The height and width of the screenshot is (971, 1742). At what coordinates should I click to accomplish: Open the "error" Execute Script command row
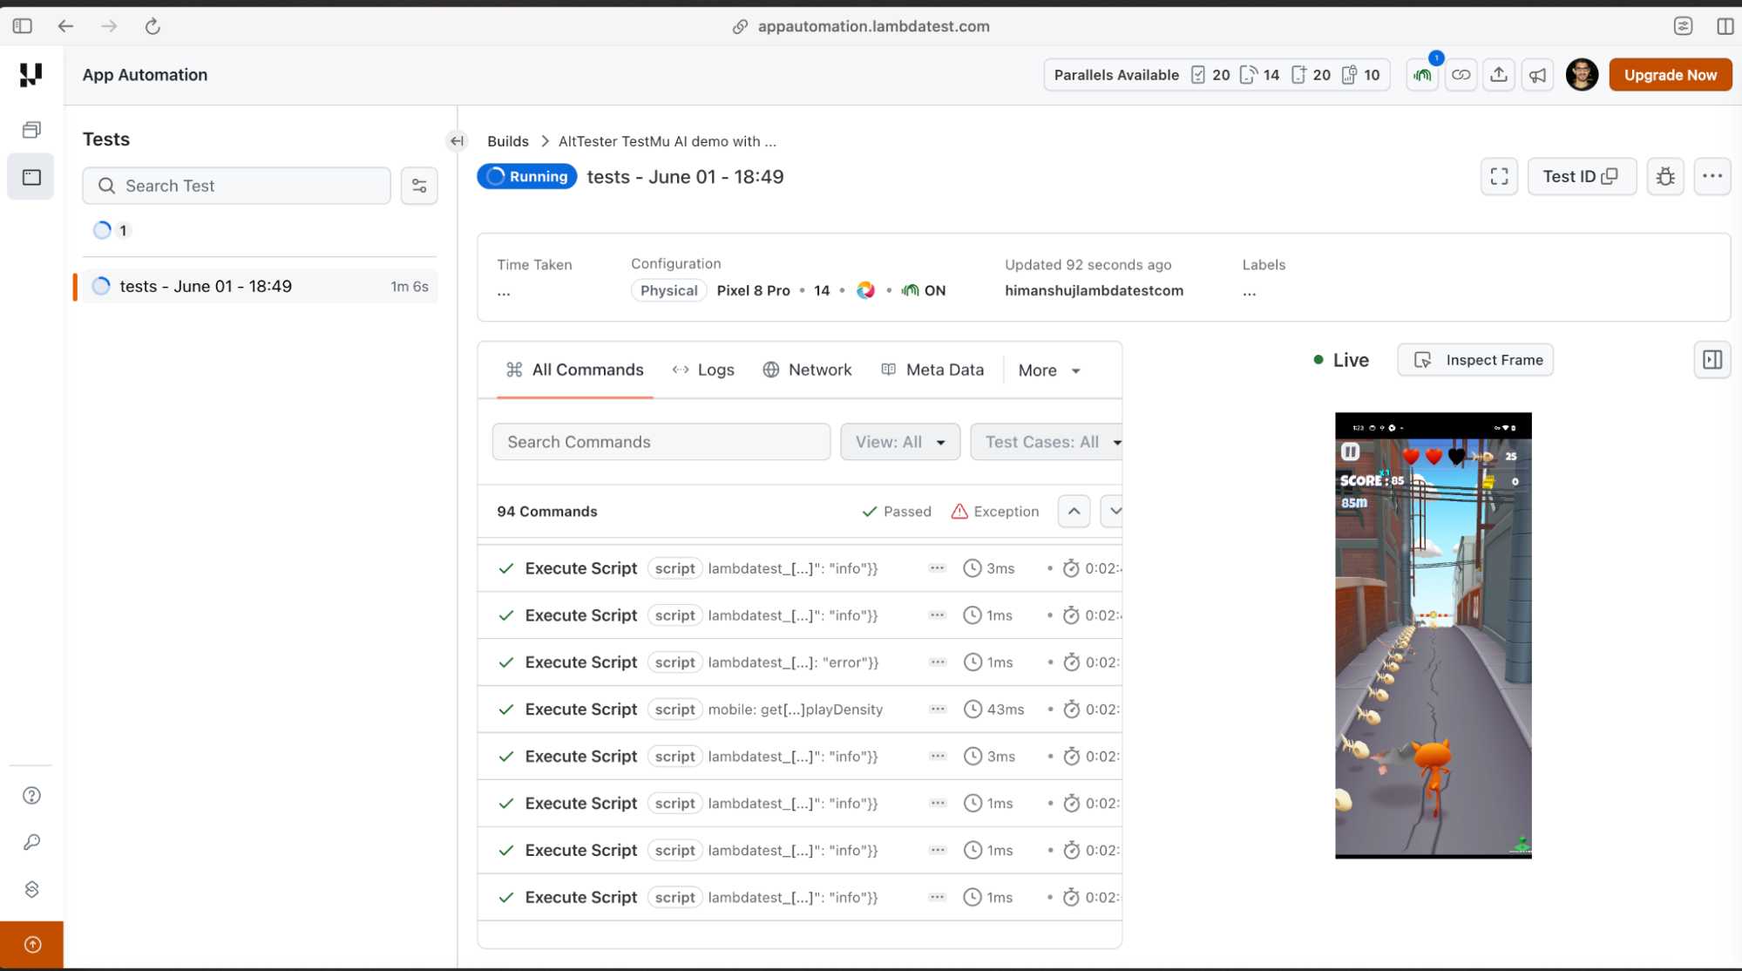pos(800,662)
